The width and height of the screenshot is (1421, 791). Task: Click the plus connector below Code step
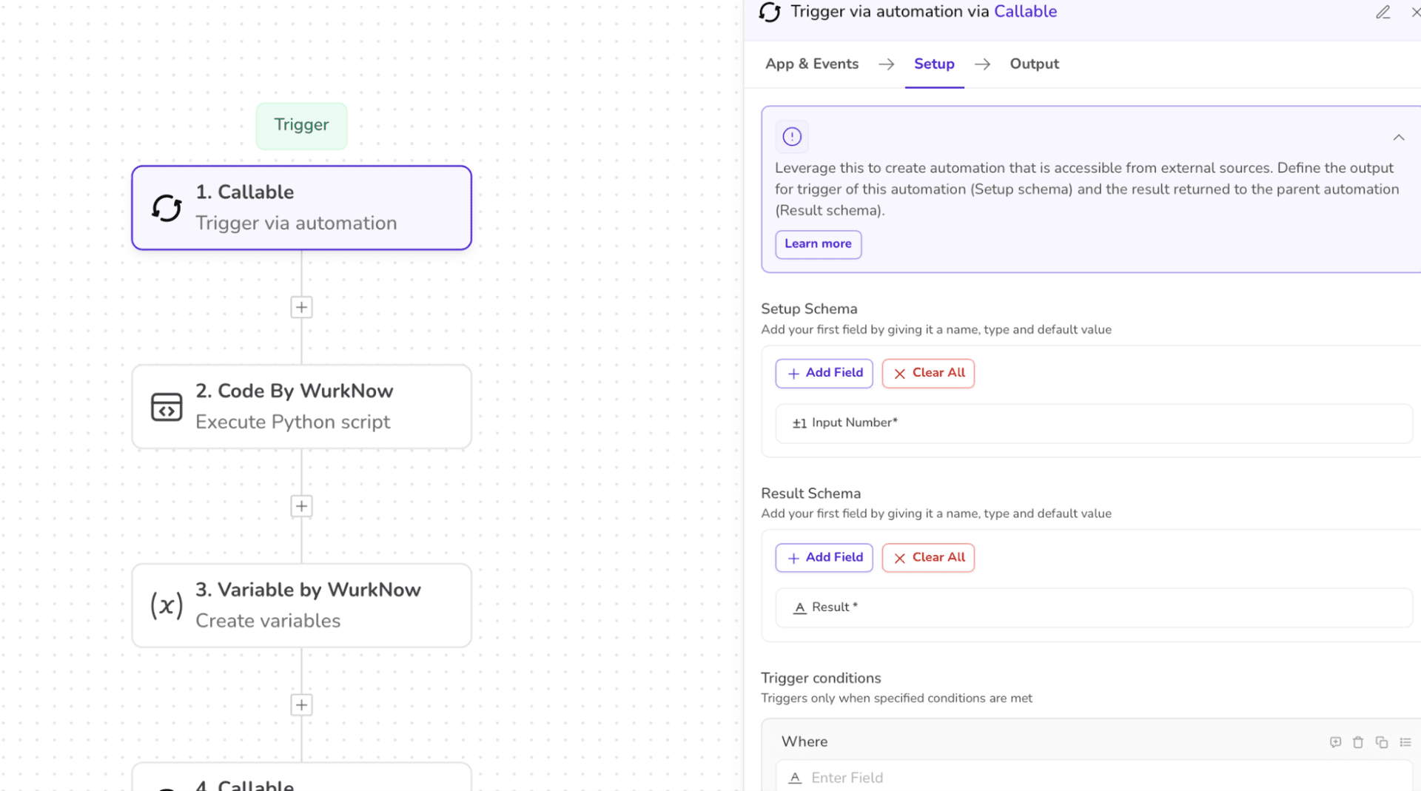click(301, 506)
